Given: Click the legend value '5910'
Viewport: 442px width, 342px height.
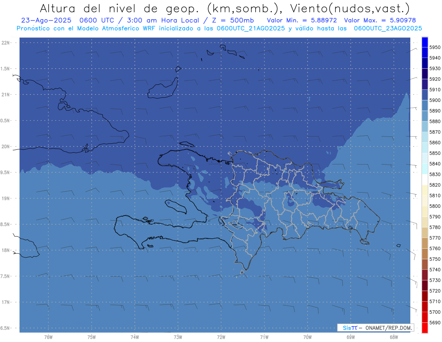Looking at the screenshot, I should click(435, 90).
